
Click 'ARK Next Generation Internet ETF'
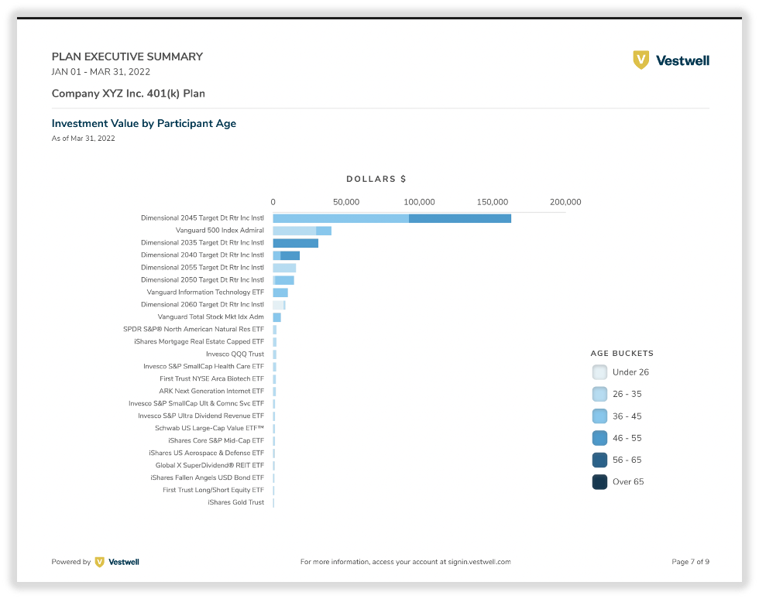[x=211, y=391]
